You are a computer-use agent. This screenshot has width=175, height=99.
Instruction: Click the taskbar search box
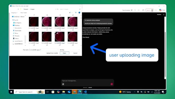[29, 92]
